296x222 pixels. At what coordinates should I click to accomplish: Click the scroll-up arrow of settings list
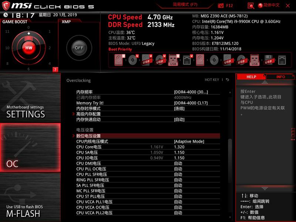(x=230, y=92)
